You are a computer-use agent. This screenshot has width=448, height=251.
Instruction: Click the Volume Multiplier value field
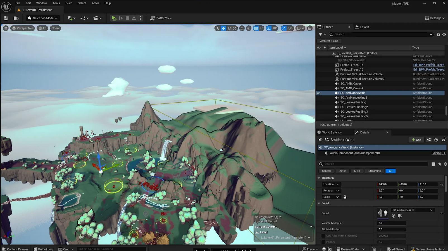[391, 223]
